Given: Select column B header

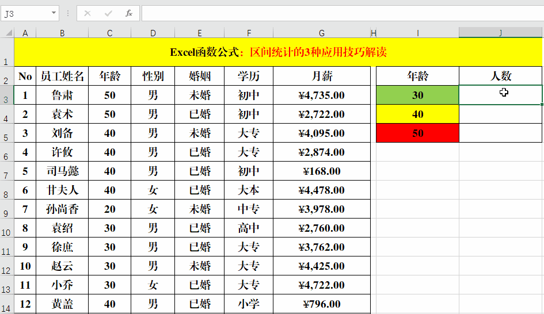Looking at the screenshot, I should [x=62, y=33].
